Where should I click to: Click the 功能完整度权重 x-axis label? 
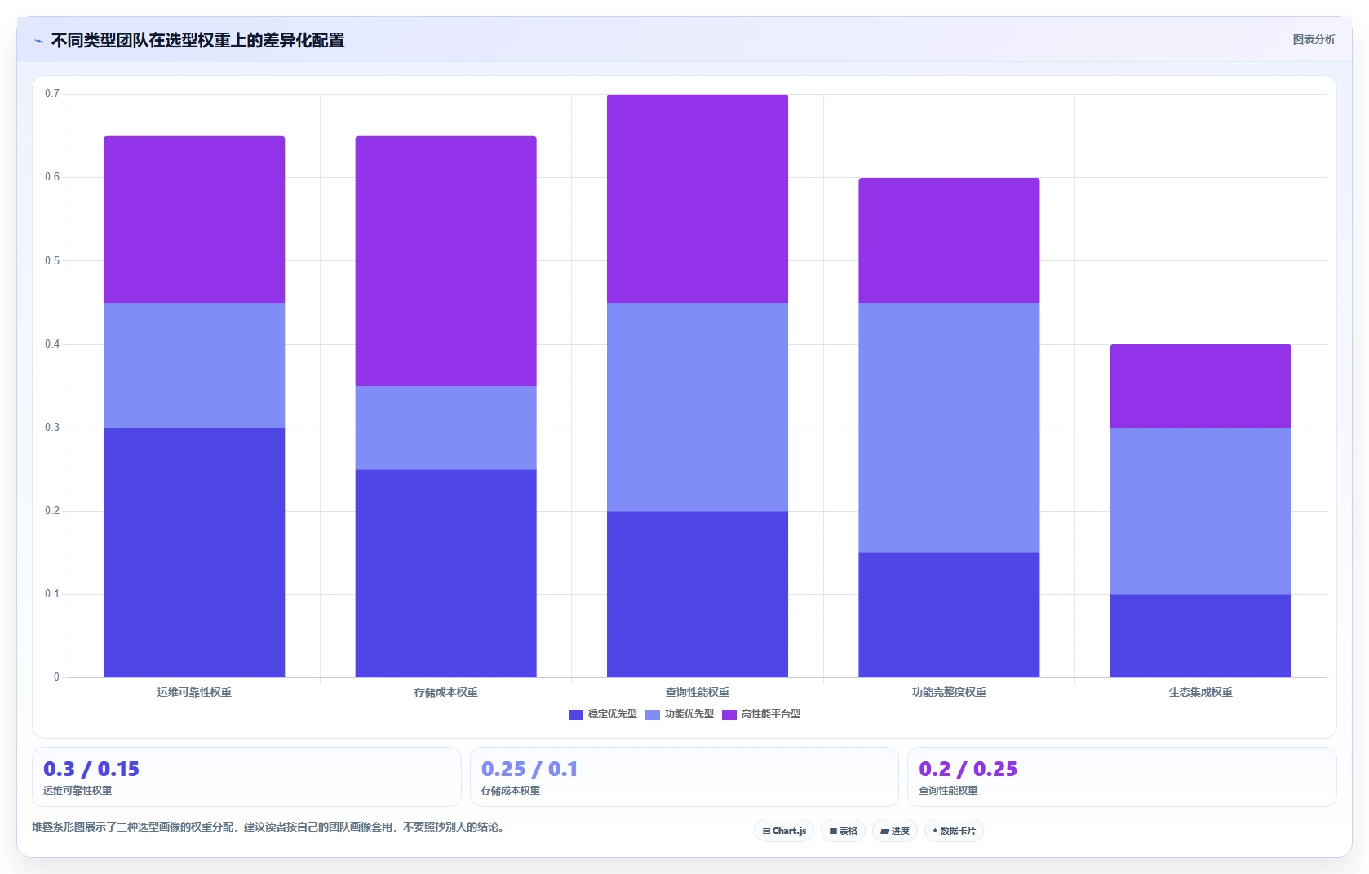pos(949,692)
